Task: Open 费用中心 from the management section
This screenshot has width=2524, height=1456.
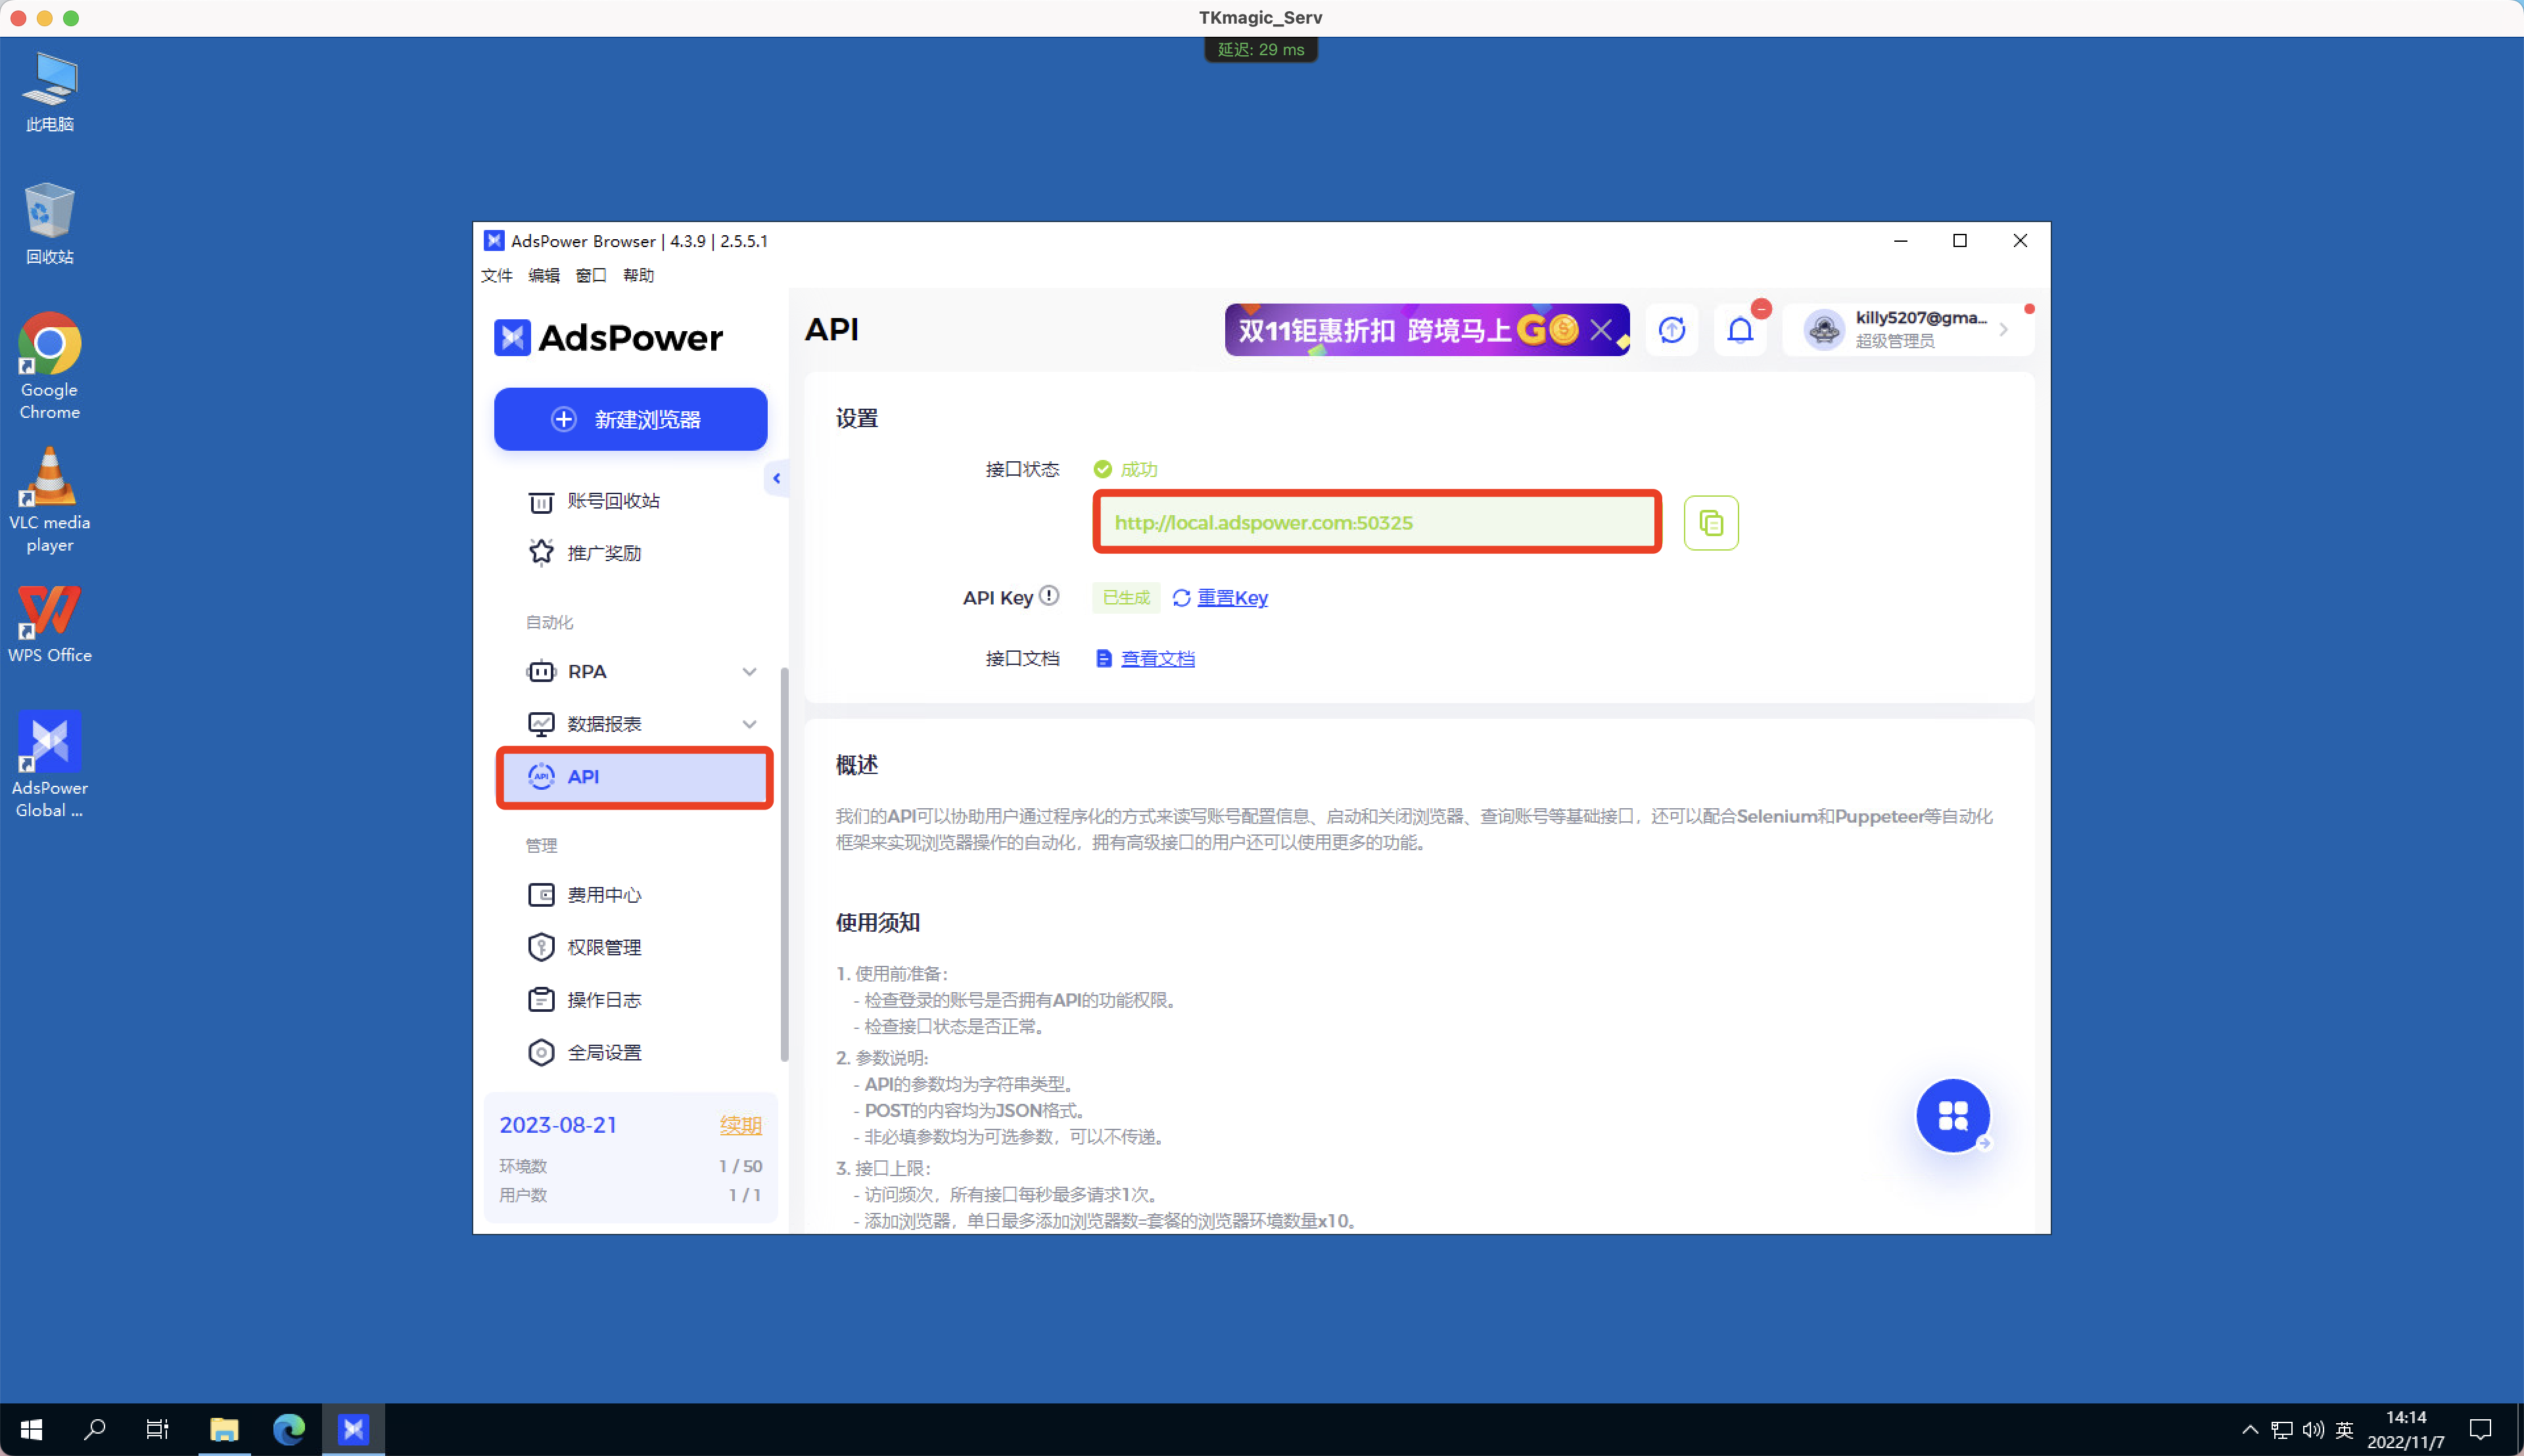Action: tap(604, 894)
